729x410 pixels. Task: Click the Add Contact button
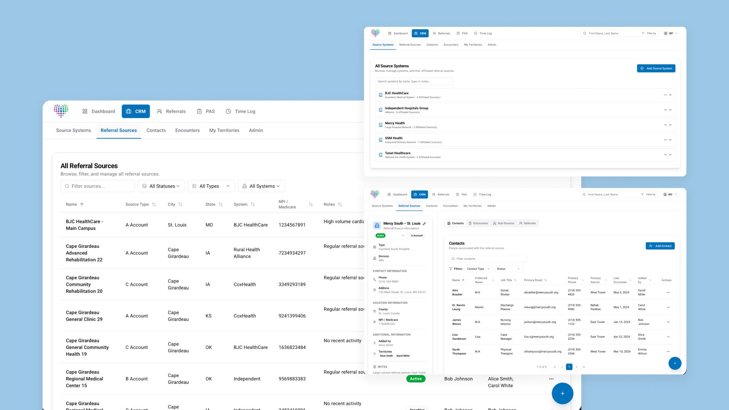click(660, 246)
